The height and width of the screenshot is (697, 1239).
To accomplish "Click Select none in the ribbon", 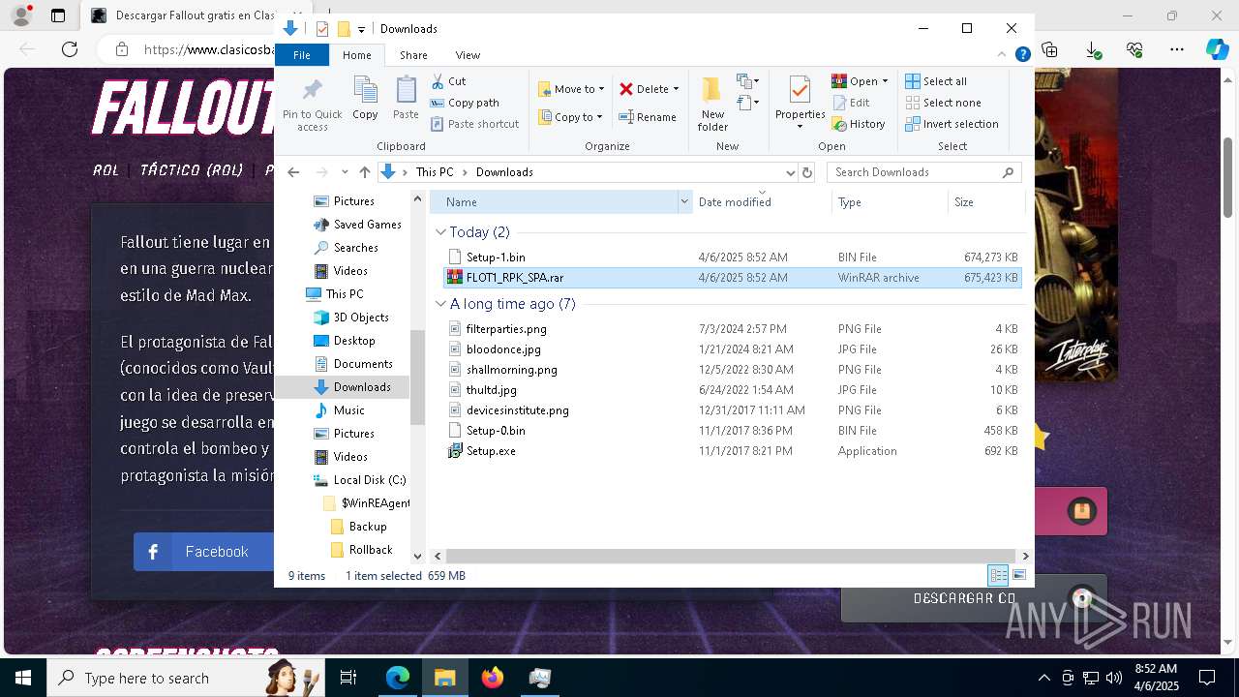I will tap(943, 103).
